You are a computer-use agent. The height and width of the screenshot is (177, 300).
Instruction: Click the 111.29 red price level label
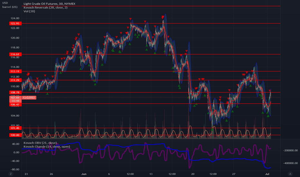pos(15,80)
